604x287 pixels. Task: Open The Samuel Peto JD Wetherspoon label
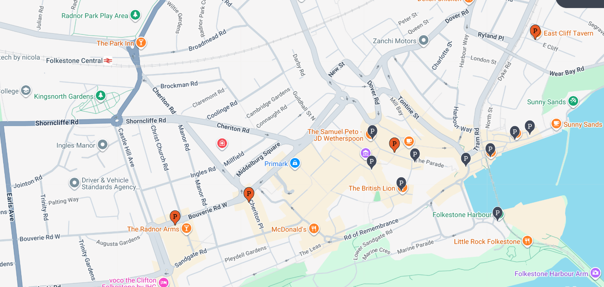[336, 135]
